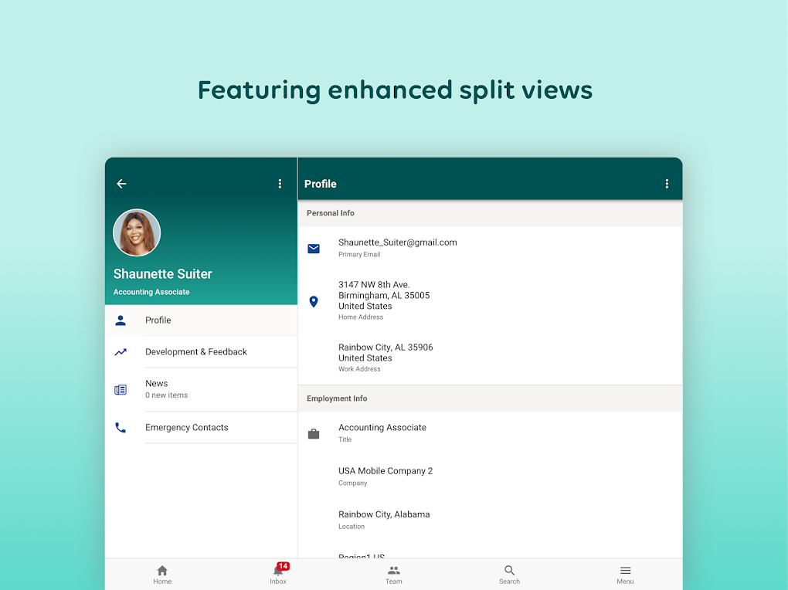
Task: Open Development & Feedback section
Action: [x=195, y=351]
